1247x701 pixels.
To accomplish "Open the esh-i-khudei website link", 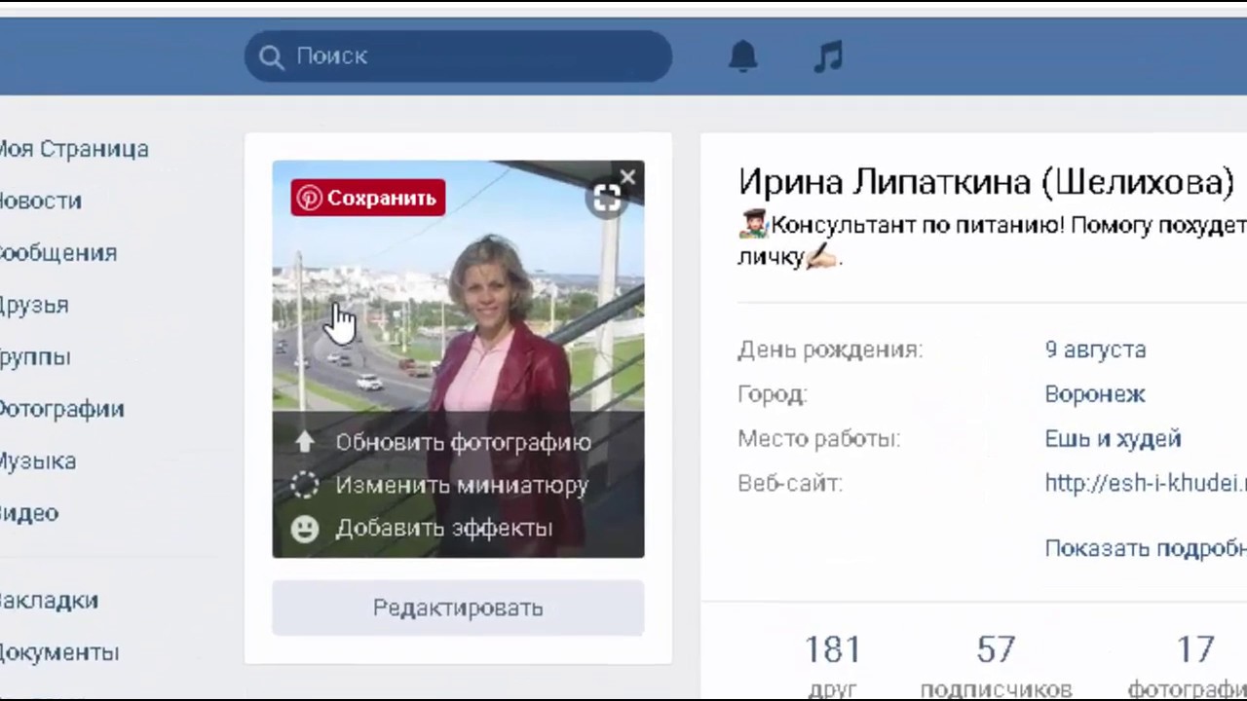I will pyautogui.click(x=1146, y=483).
